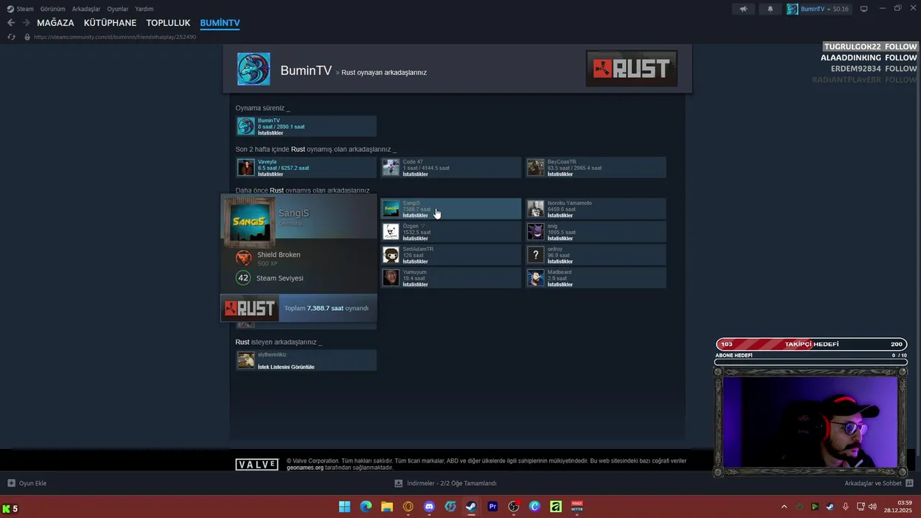921x518 pixels.
Task: Open the BuminTV profile name link
Action: [306, 71]
